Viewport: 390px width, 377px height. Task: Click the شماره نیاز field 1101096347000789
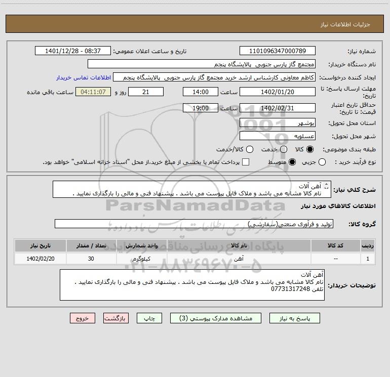pyautogui.click(x=278, y=51)
